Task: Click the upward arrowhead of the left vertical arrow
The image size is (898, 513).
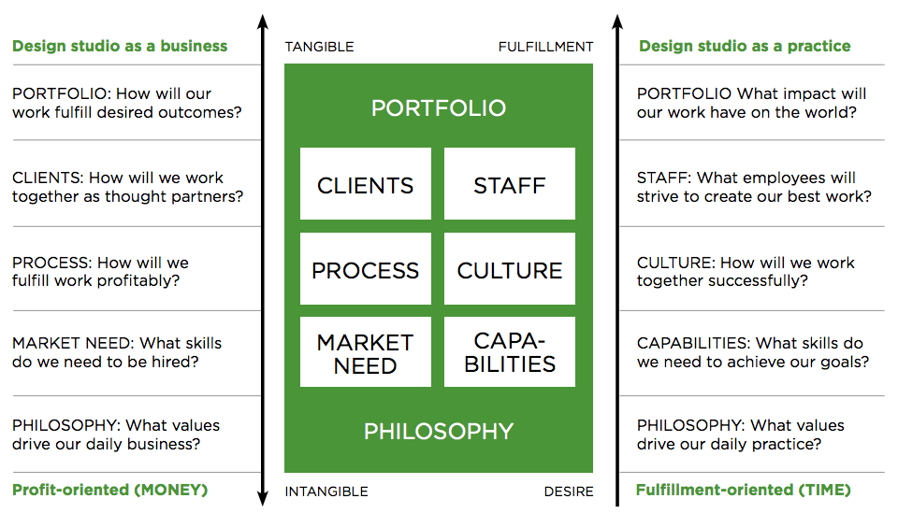Action: click(x=262, y=21)
